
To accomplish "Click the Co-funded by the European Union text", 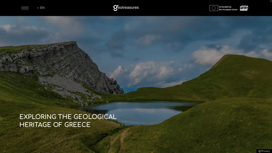I will [x=228, y=8].
